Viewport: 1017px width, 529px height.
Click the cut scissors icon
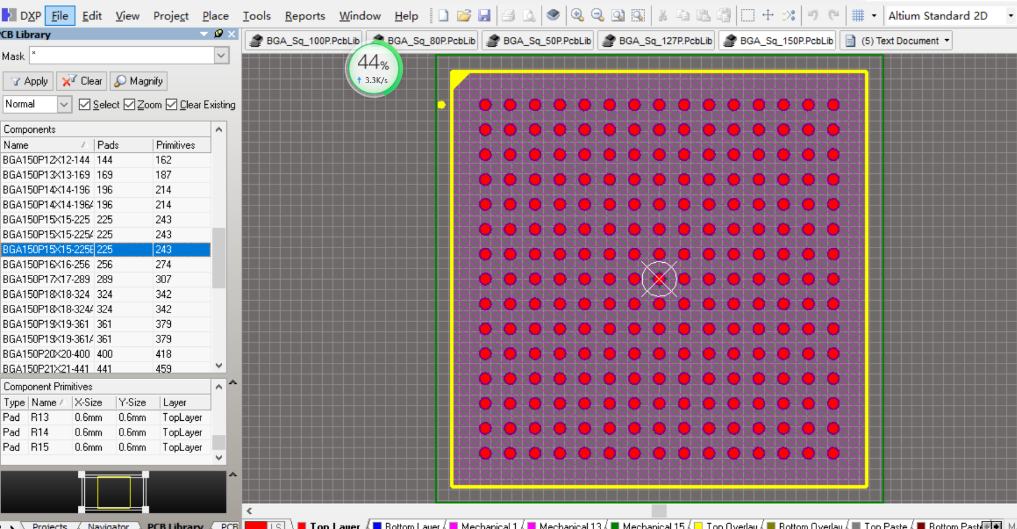tap(663, 15)
